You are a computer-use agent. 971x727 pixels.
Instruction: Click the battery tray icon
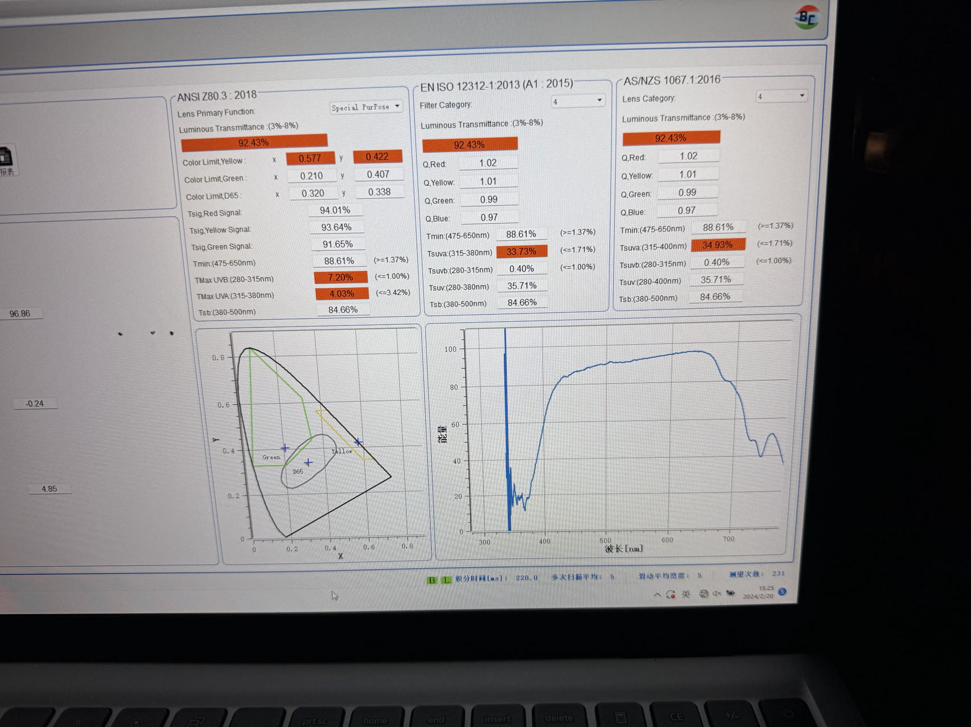click(730, 593)
